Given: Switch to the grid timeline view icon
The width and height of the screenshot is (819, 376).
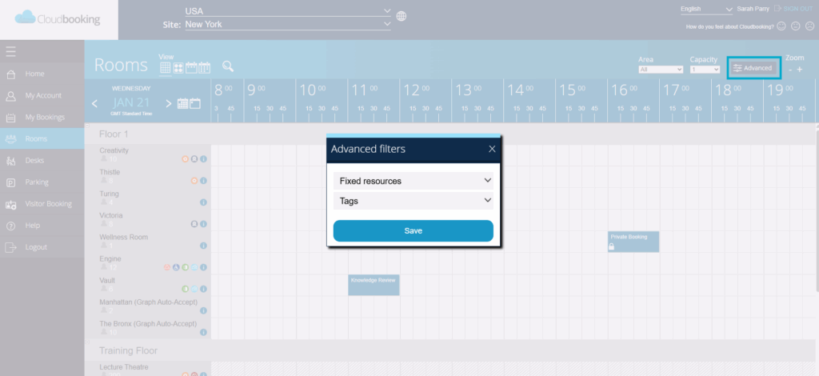Looking at the screenshot, I should [166, 68].
